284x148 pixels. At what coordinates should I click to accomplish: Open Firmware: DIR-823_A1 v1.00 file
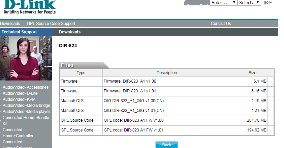(130, 81)
